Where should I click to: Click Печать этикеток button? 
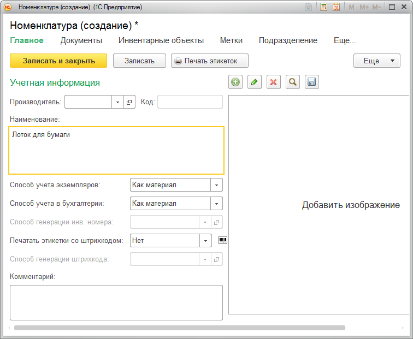210,61
